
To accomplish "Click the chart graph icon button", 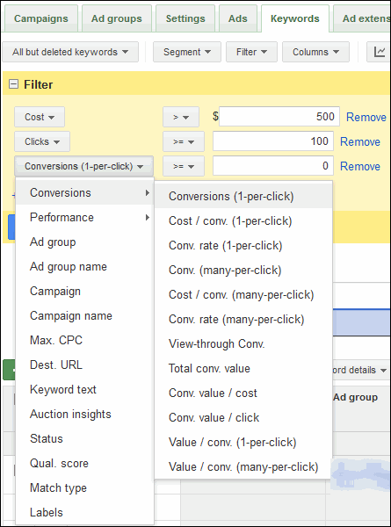I will (x=379, y=52).
